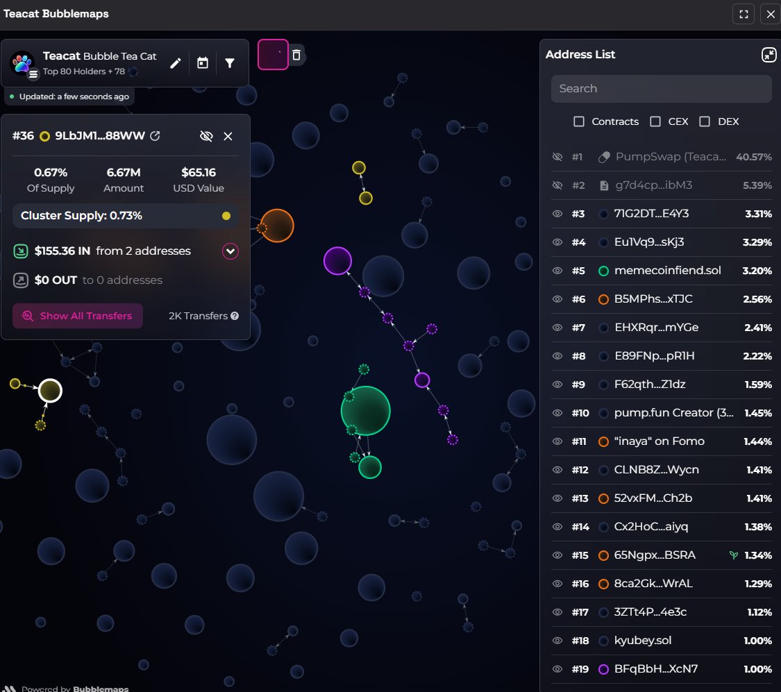Select address row E89FNp...pR1H
Image resolution: width=781 pixels, height=692 pixels.
662,356
